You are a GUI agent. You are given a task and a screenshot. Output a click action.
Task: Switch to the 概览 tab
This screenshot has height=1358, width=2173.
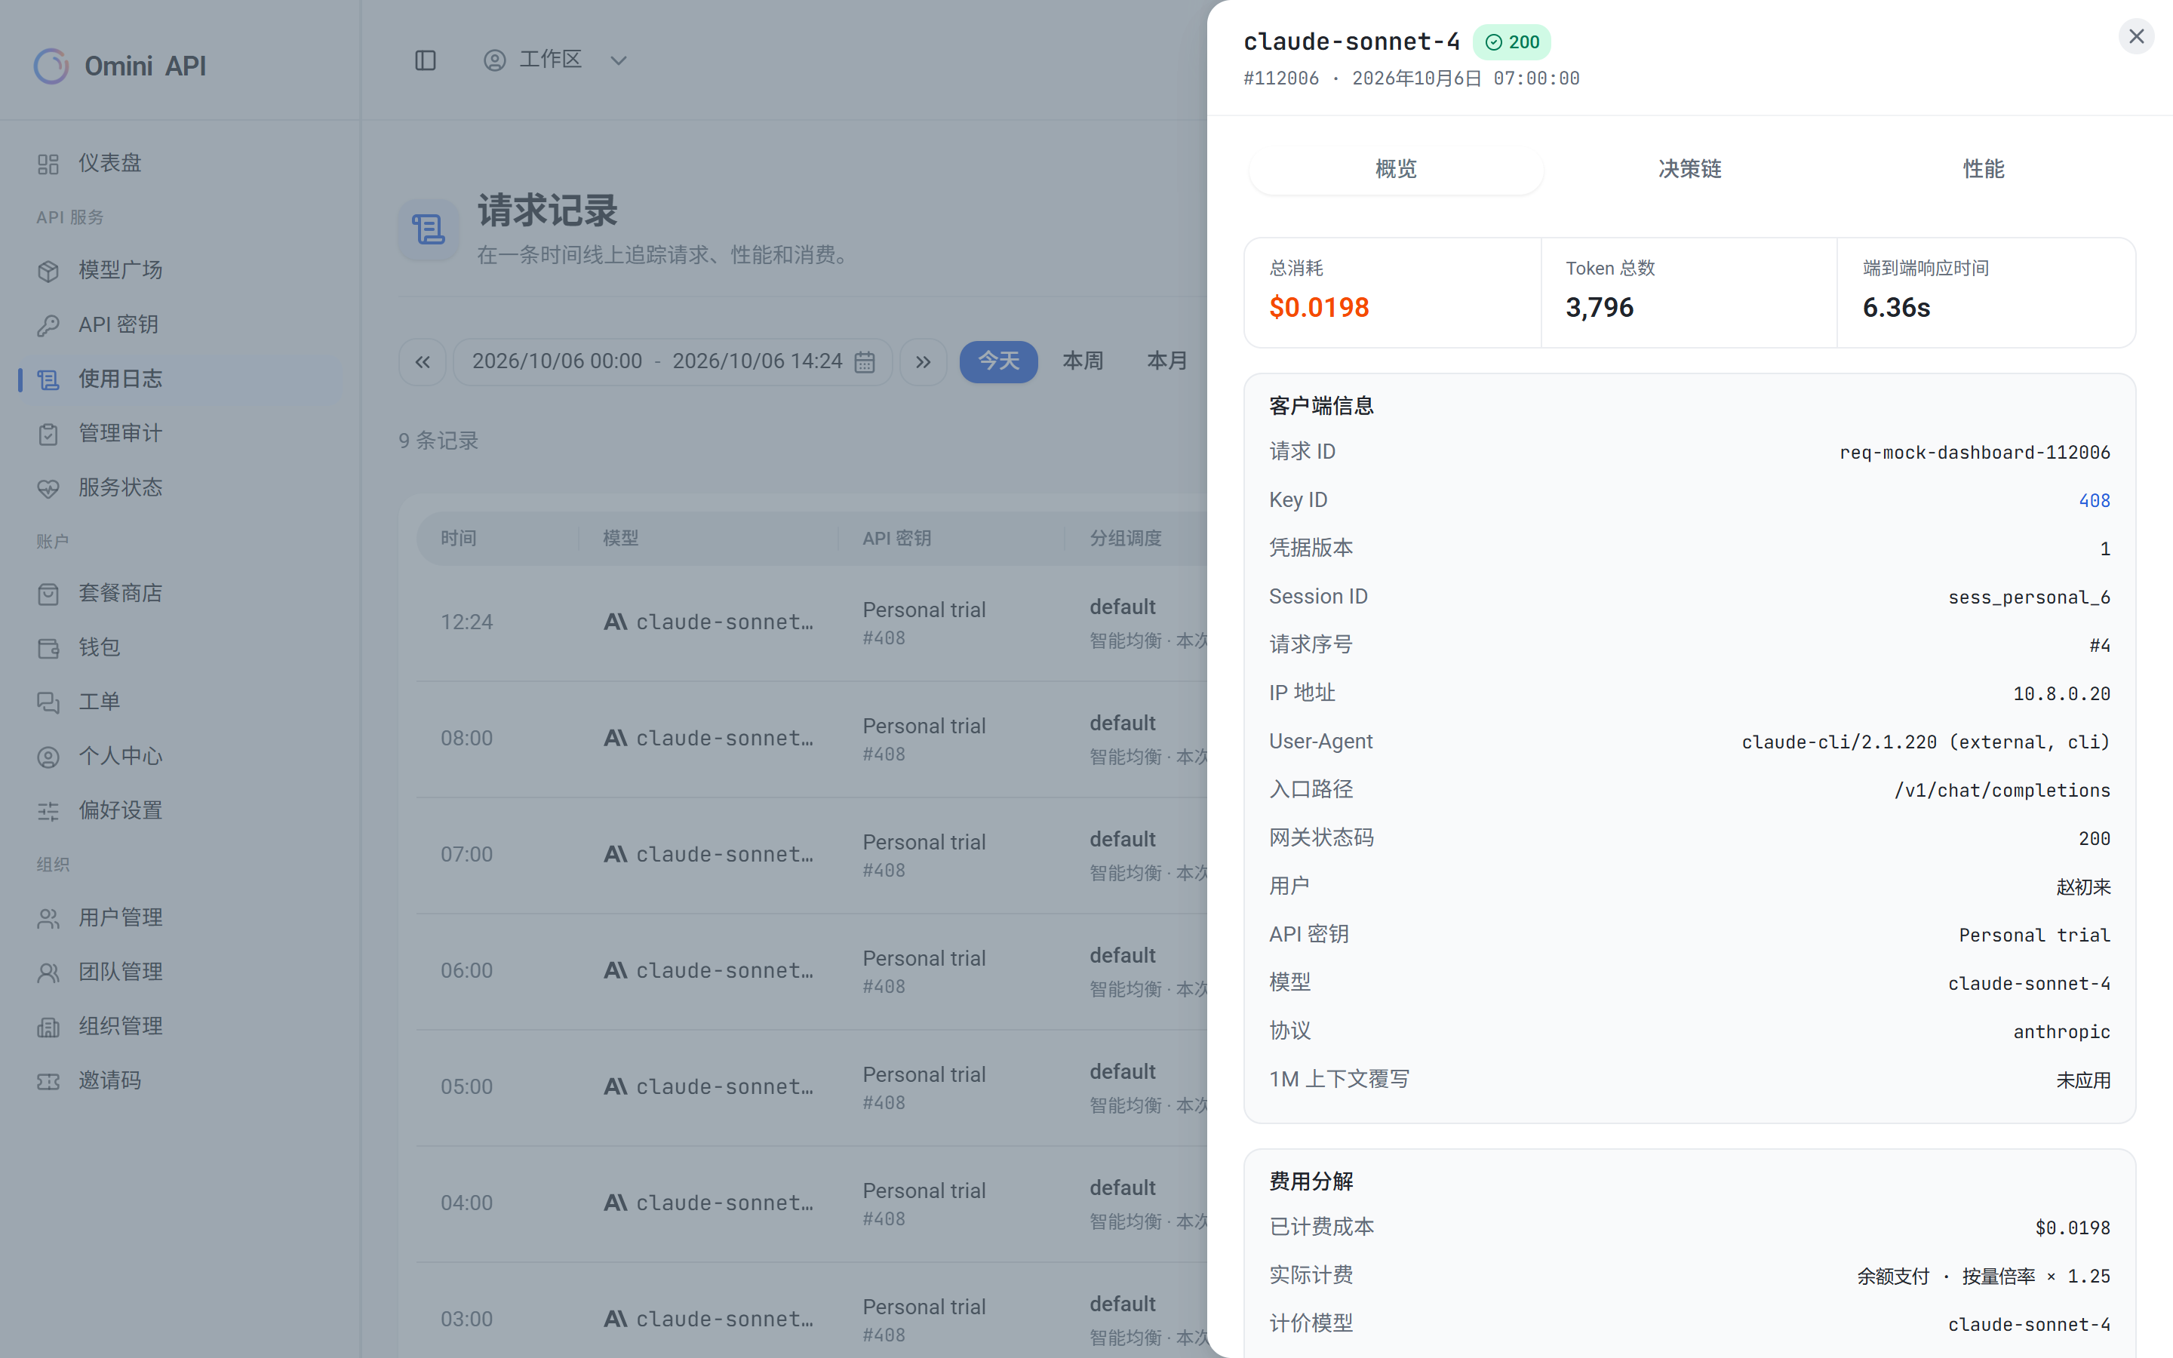coord(1395,169)
